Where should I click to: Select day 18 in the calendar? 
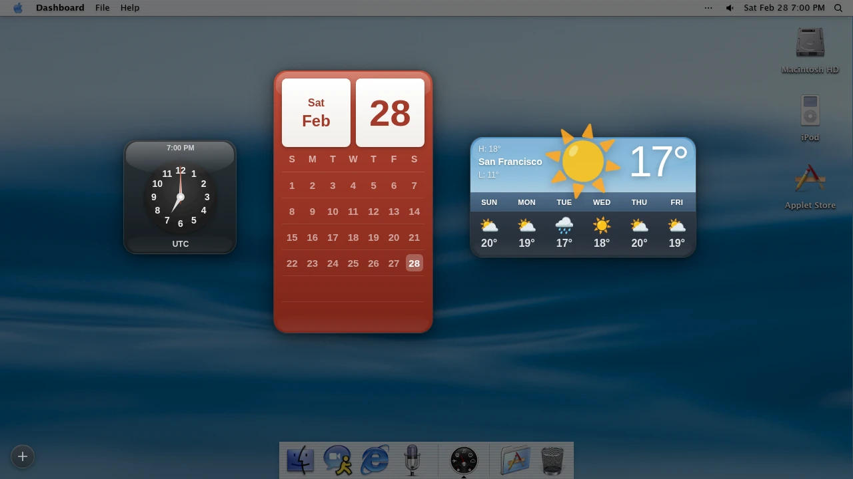tap(353, 238)
